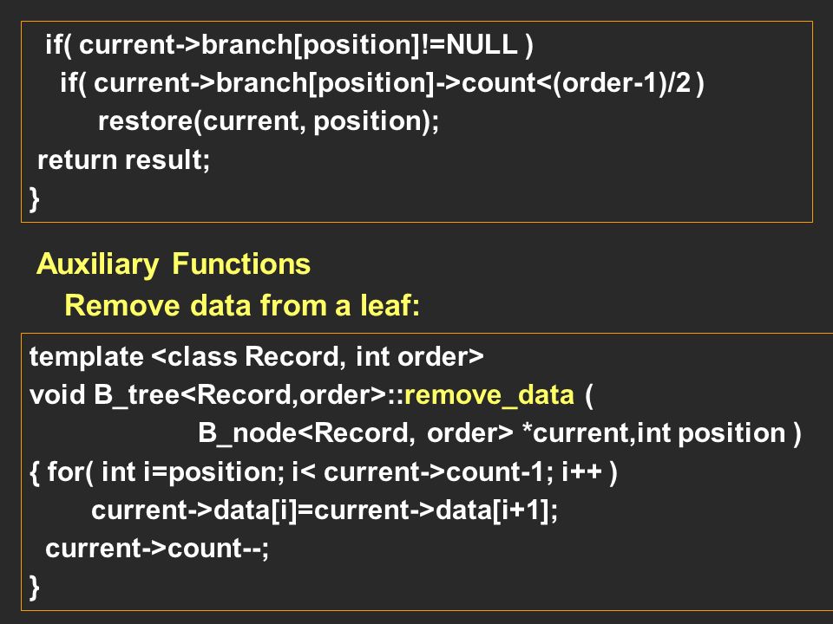Click the 'restore(current, position);' call line
The image size is (833, 624).
coord(269,121)
